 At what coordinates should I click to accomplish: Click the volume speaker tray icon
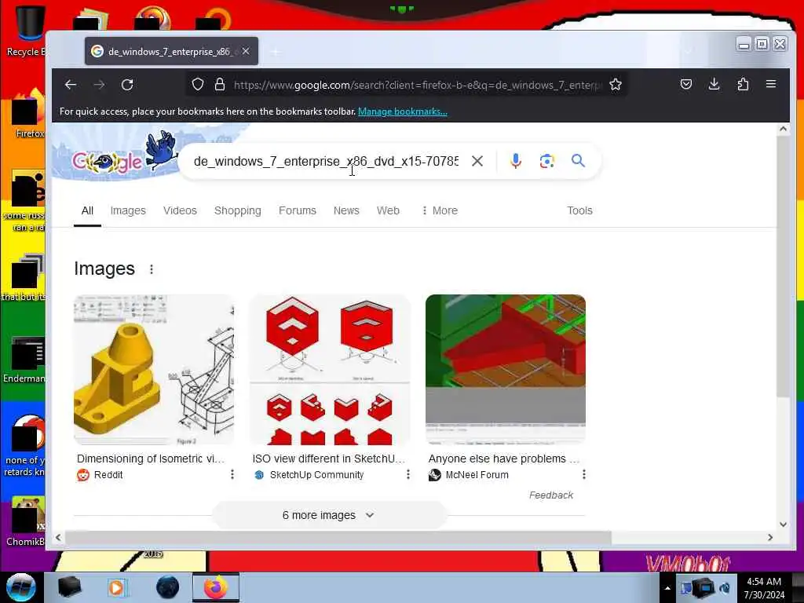[725, 587]
